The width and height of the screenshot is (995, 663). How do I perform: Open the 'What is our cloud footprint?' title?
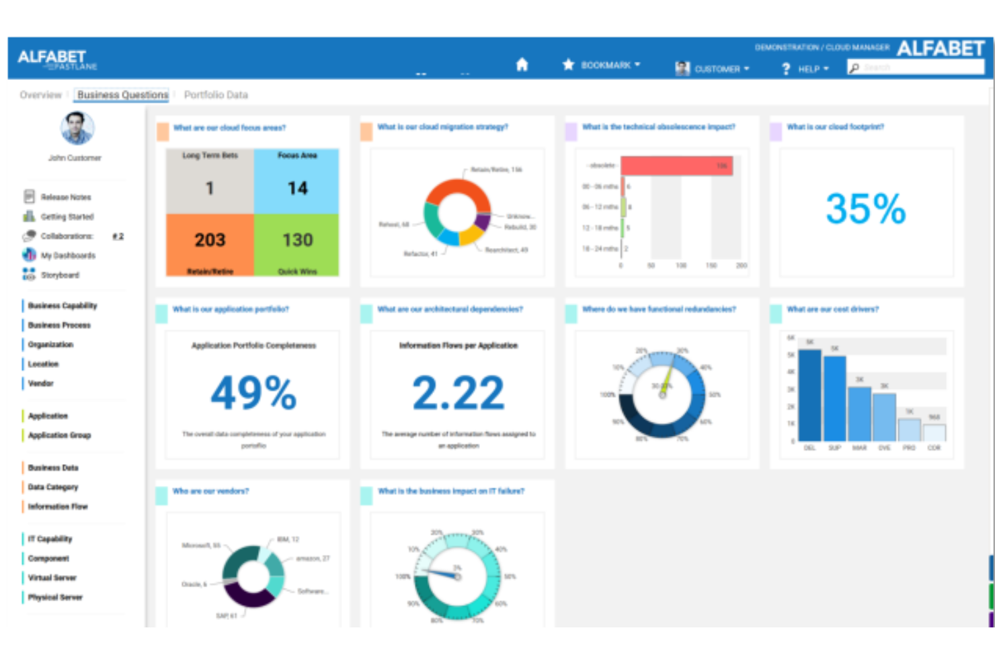pyautogui.click(x=835, y=127)
